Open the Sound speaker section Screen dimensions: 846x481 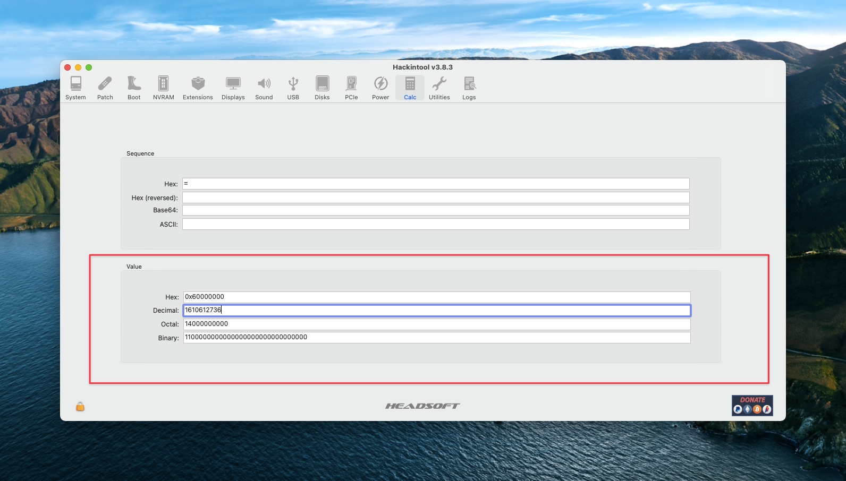pyautogui.click(x=264, y=88)
